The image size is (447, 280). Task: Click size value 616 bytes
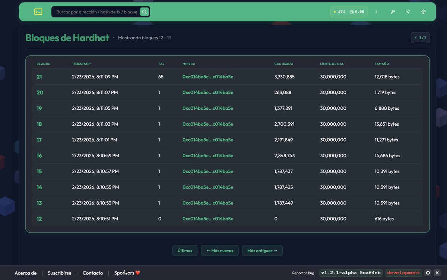click(x=384, y=219)
